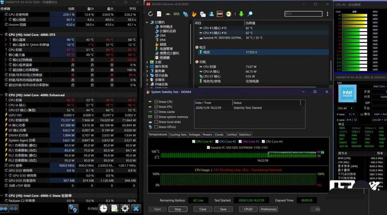387x215 pixels.
Task: Launch stability test via flame toolbar icon
Action: tap(194, 14)
